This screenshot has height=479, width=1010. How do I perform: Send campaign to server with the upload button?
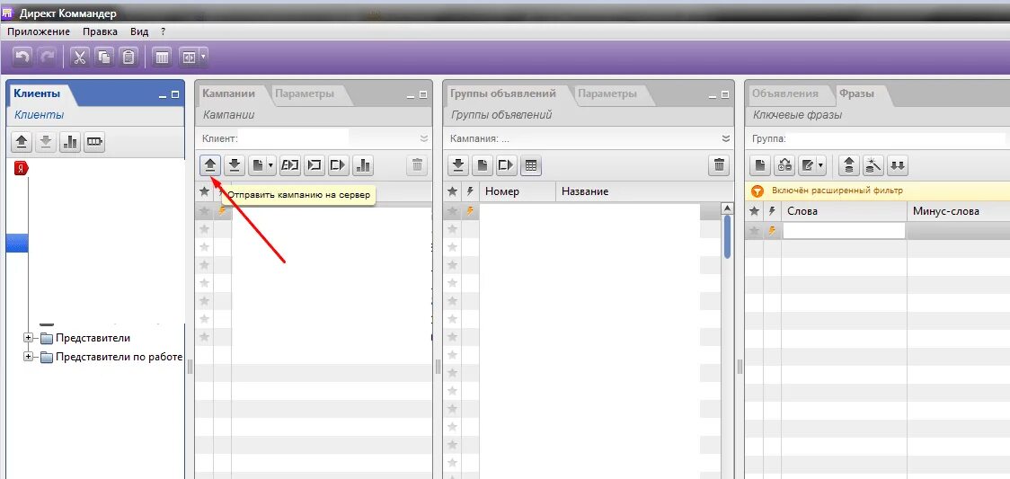pyautogui.click(x=209, y=165)
